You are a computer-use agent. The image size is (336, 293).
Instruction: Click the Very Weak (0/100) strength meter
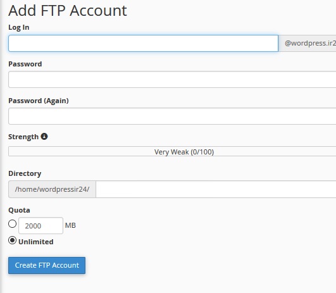click(172, 151)
